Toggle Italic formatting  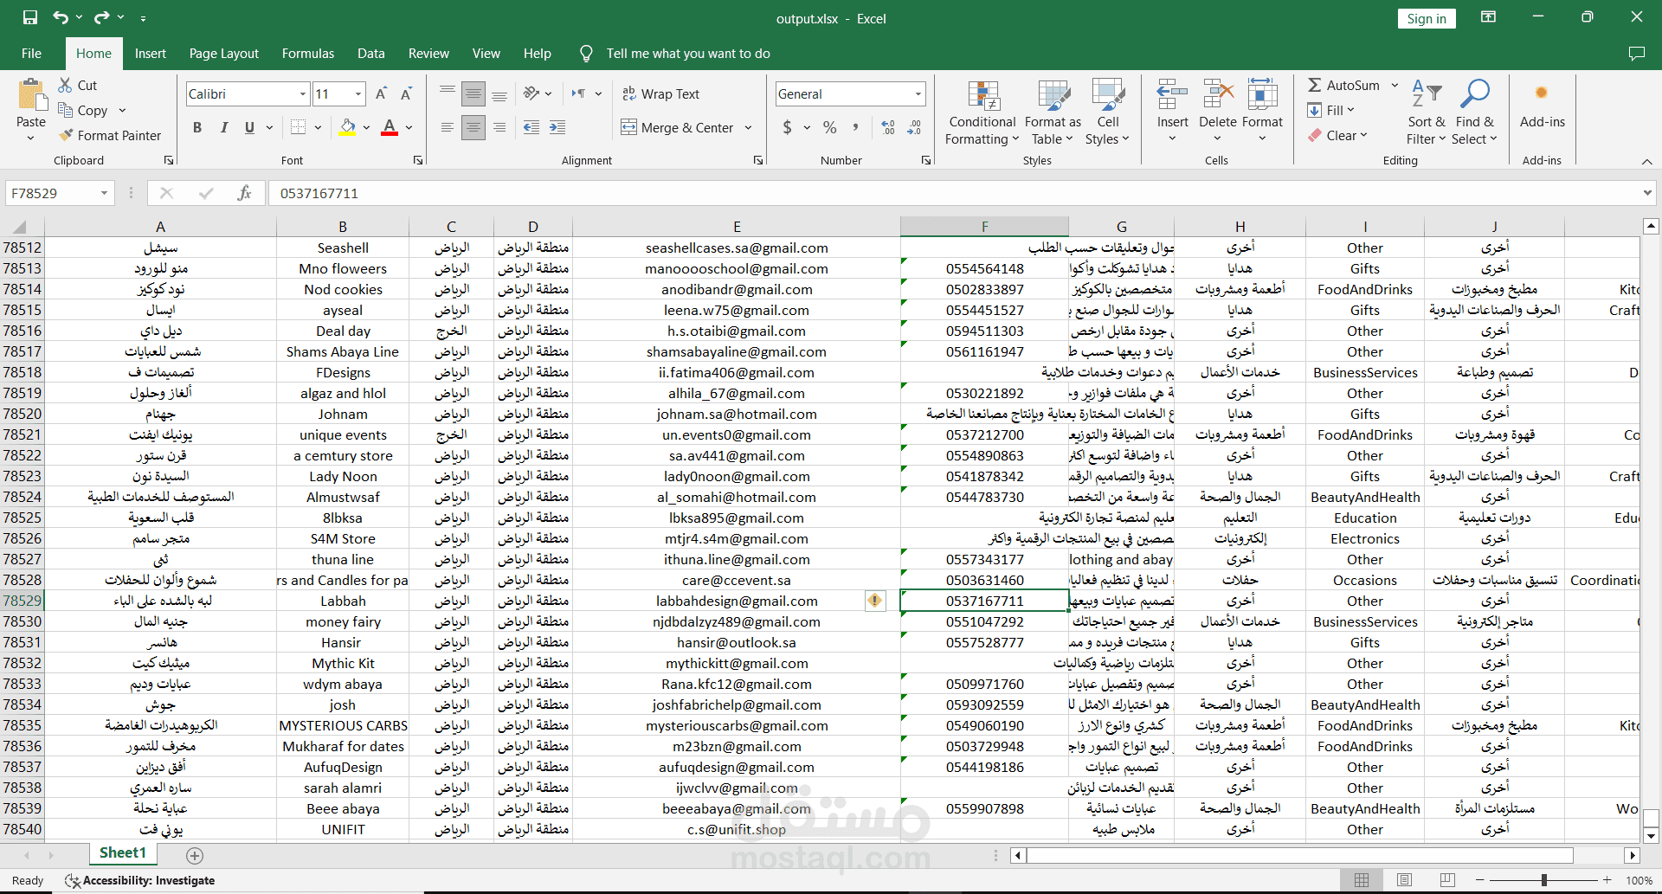pos(223,127)
